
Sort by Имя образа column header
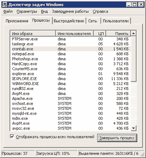[33, 34]
